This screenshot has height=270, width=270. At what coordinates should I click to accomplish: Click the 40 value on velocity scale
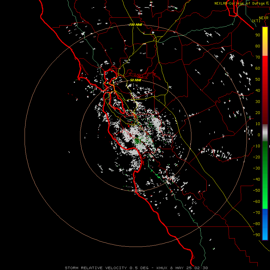(258, 91)
